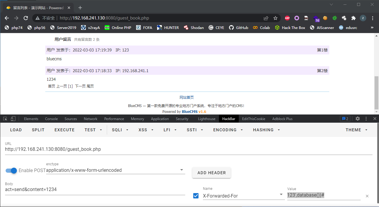Open the EditThisCookie cookie extension icon

tap(325, 18)
